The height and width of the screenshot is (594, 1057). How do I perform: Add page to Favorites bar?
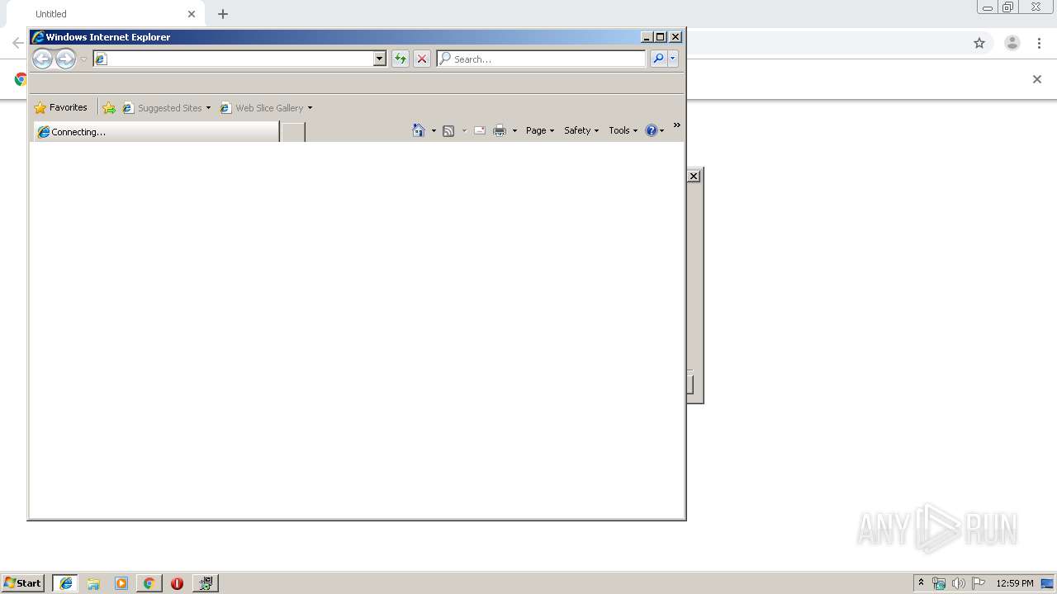coord(109,108)
